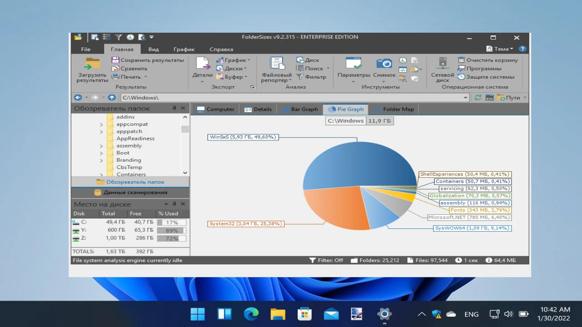Click the Печать printer icon
582x327 pixels.
point(115,77)
